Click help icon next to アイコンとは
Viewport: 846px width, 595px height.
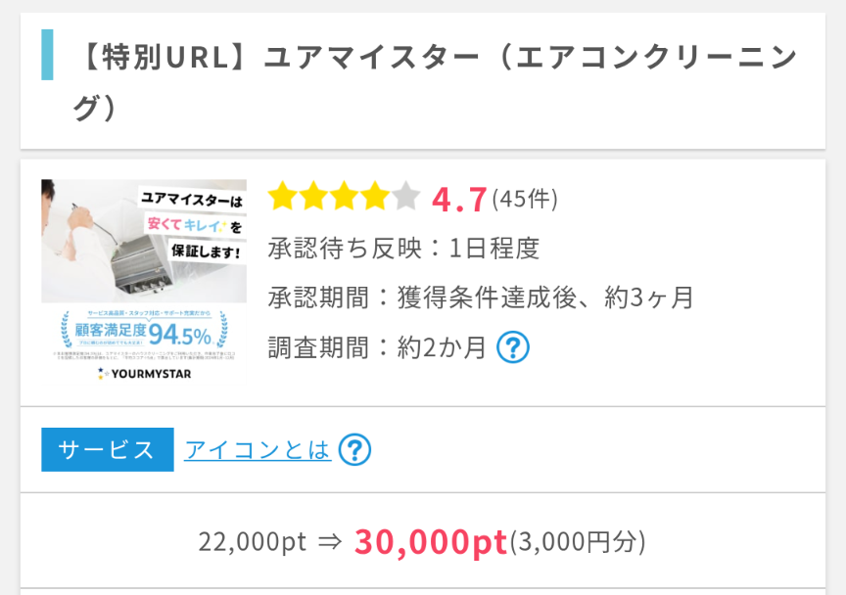click(354, 450)
